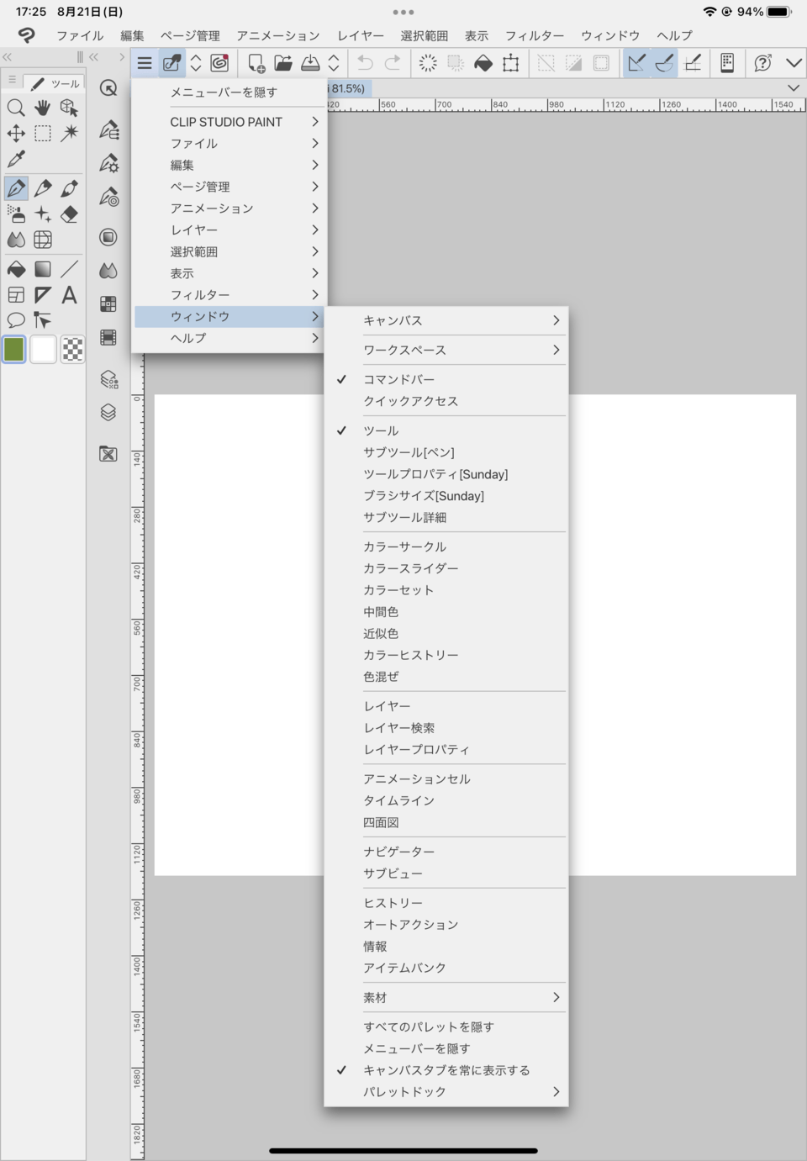Select the white sub color swatch
807x1161 pixels.
(x=43, y=349)
